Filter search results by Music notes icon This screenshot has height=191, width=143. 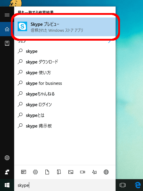point(94,172)
